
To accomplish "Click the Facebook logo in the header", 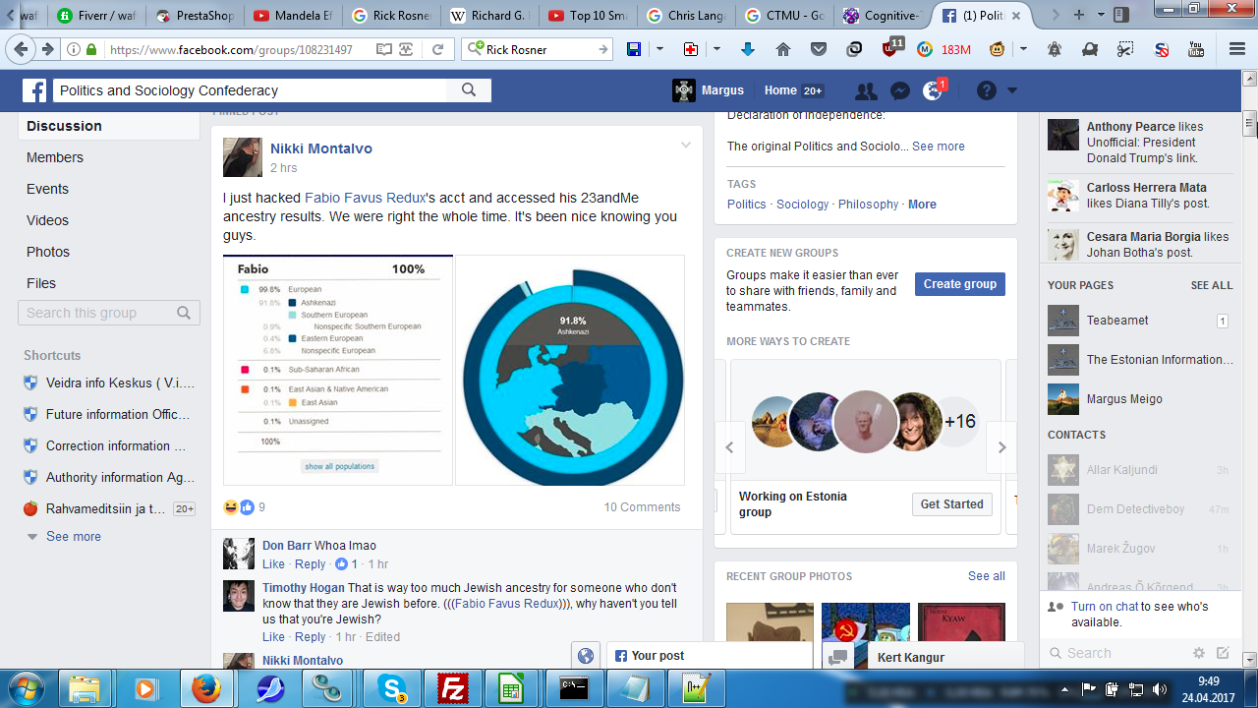I will pos(35,90).
